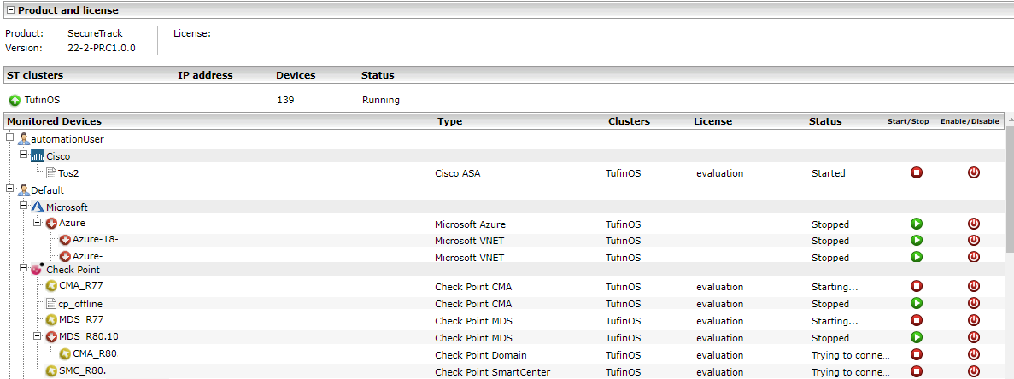Image resolution: width=1014 pixels, height=379 pixels.
Task: Click the Clusters column header
Action: [629, 121]
